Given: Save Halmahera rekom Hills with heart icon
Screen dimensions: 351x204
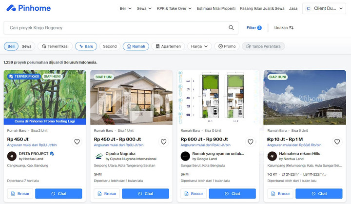Looking at the screenshot, I should (337, 142).
